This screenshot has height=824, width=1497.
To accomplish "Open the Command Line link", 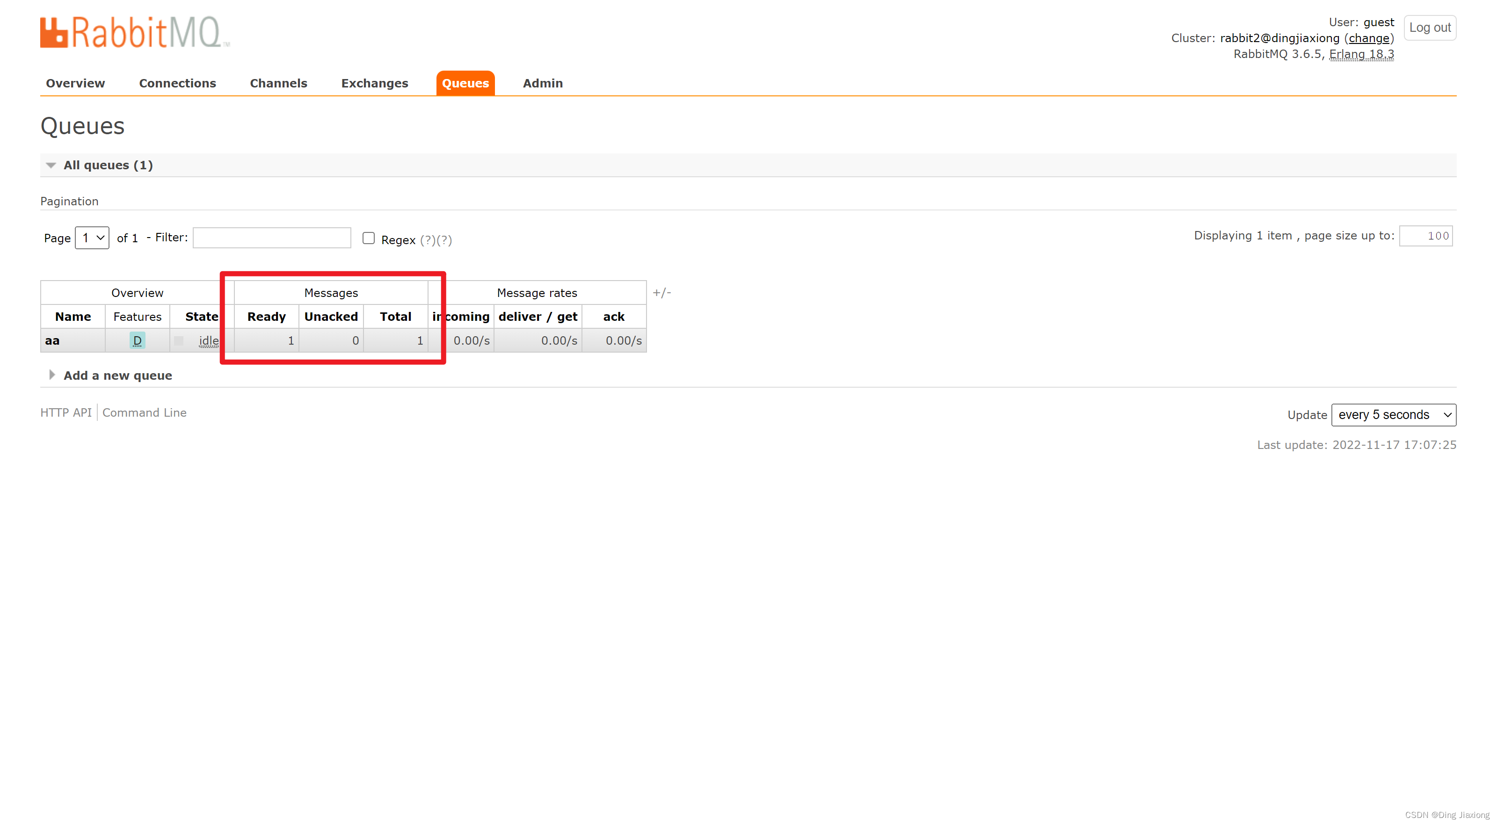I will (144, 412).
